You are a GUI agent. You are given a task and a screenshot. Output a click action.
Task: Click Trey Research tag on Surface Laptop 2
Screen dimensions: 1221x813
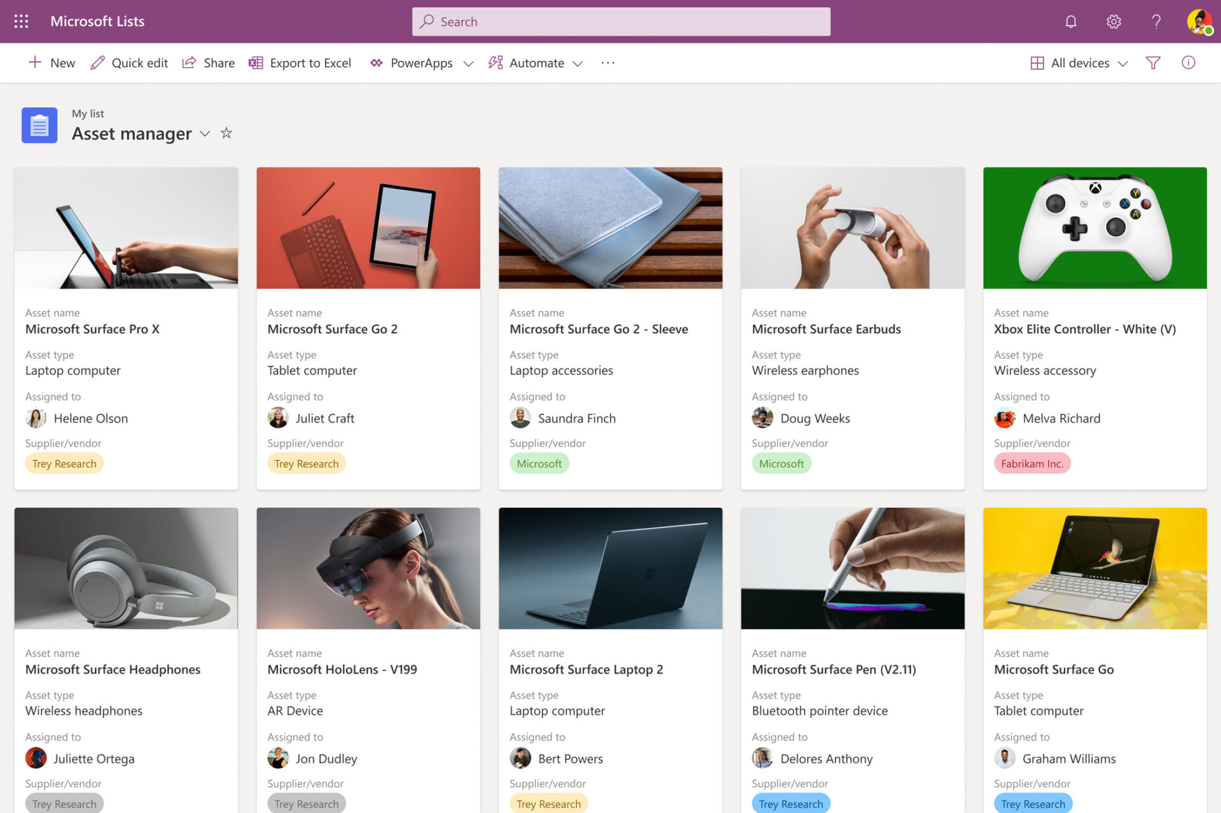point(549,803)
